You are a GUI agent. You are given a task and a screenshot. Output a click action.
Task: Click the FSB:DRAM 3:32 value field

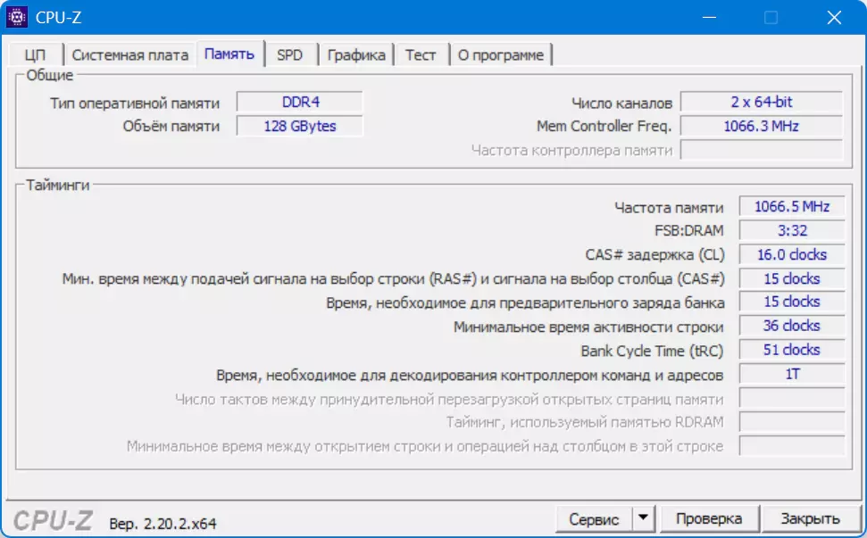pyautogui.click(x=792, y=230)
